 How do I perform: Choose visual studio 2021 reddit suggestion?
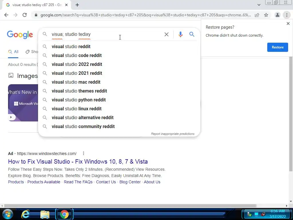click(119, 73)
